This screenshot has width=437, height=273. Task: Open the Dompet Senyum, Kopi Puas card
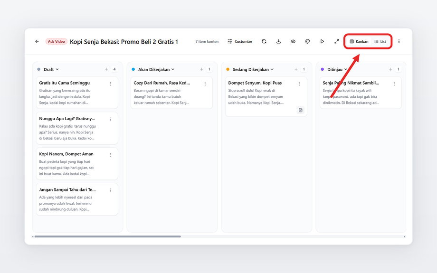pos(266,97)
